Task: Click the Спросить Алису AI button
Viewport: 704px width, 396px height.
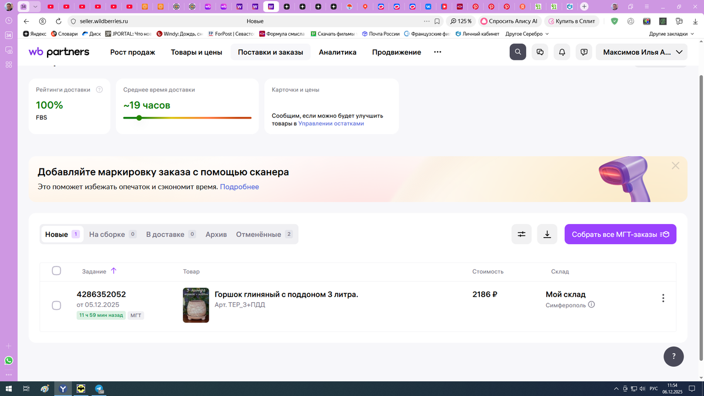Action: pyautogui.click(x=509, y=21)
